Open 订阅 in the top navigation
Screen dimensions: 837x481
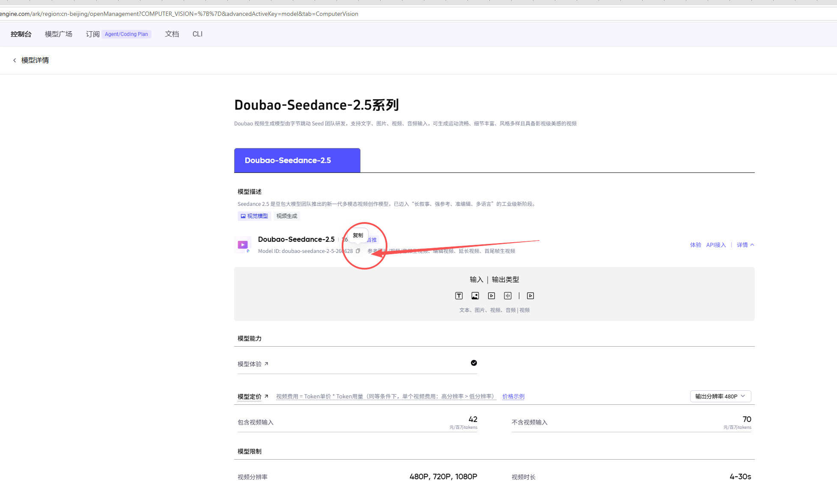92,34
